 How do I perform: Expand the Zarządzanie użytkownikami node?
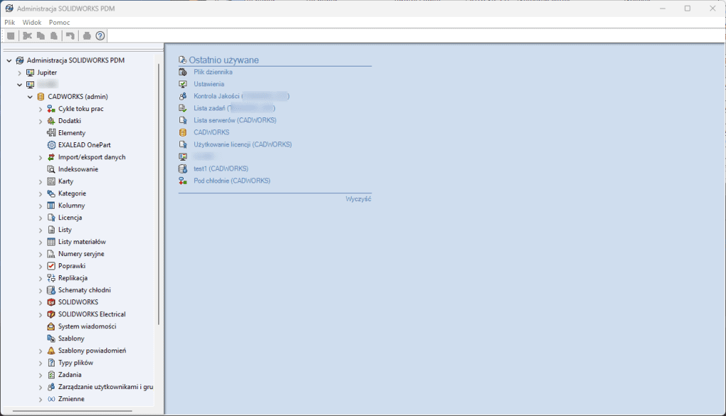tap(40, 387)
